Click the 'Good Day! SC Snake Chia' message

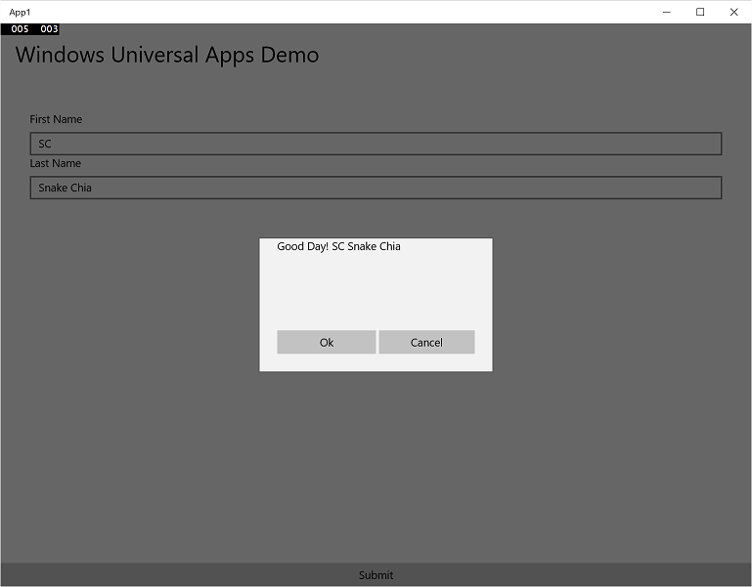click(338, 246)
